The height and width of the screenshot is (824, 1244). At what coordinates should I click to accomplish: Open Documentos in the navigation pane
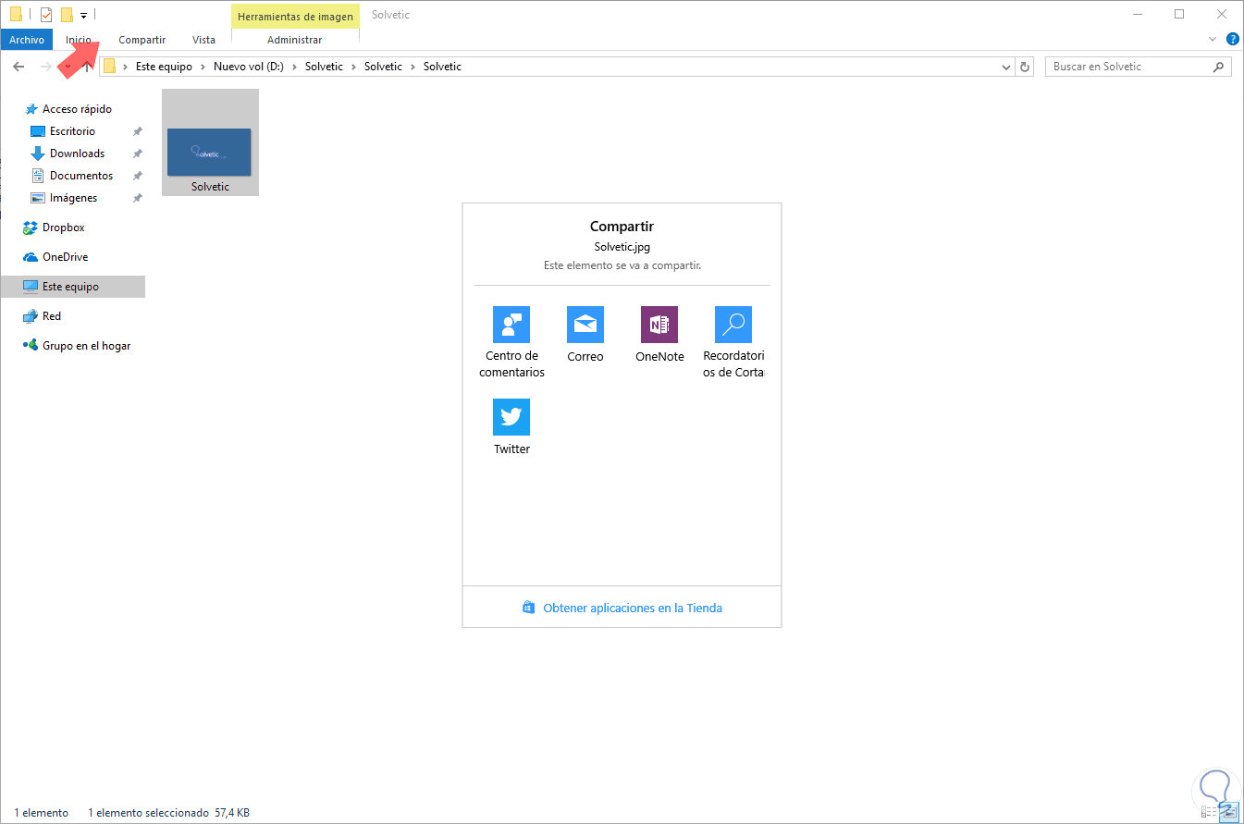pos(81,176)
